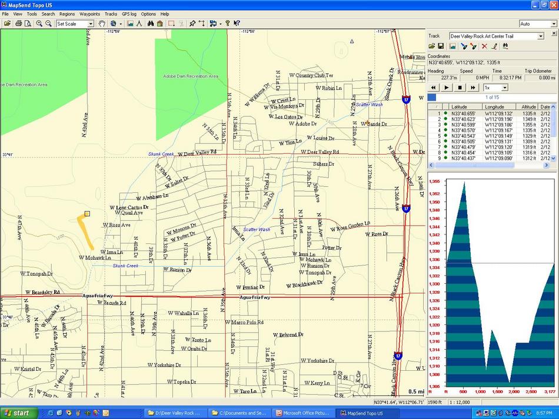Image resolution: width=559 pixels, height=419 pixels.
Task: Click the vertical profile image icon in main toolbar
Action: pyautogui.click(x=130, y=24)
